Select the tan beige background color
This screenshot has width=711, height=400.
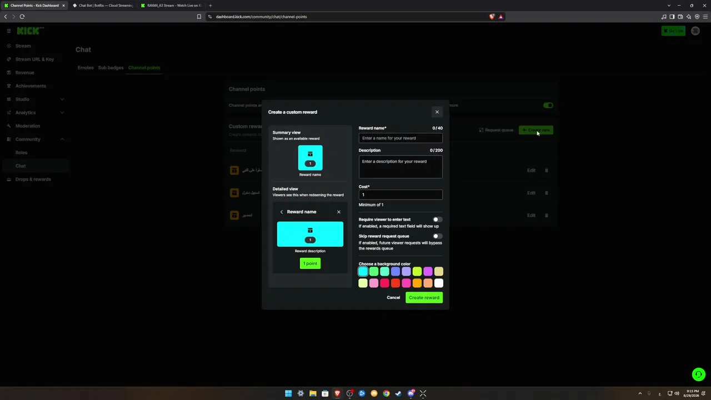point(439,272)
